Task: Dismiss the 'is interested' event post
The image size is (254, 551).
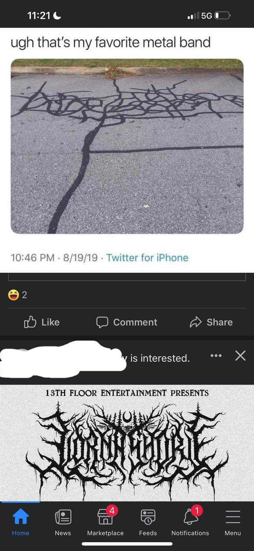Action: pyautogui.click(x=240, y=355)
